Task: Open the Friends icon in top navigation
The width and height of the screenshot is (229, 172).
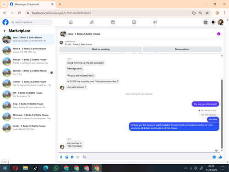Action: pos(92,22)
